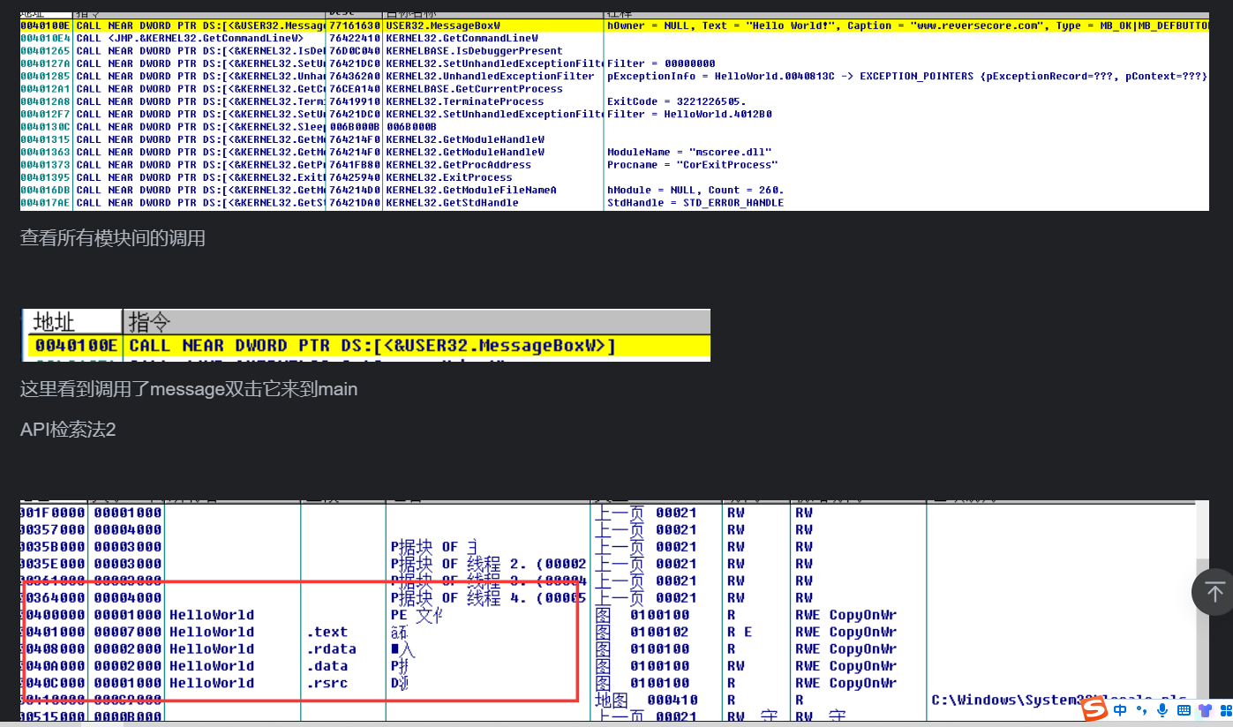Select the HelloWorld .rsrc section row
Screen dimensions: 1233x727
327,683
